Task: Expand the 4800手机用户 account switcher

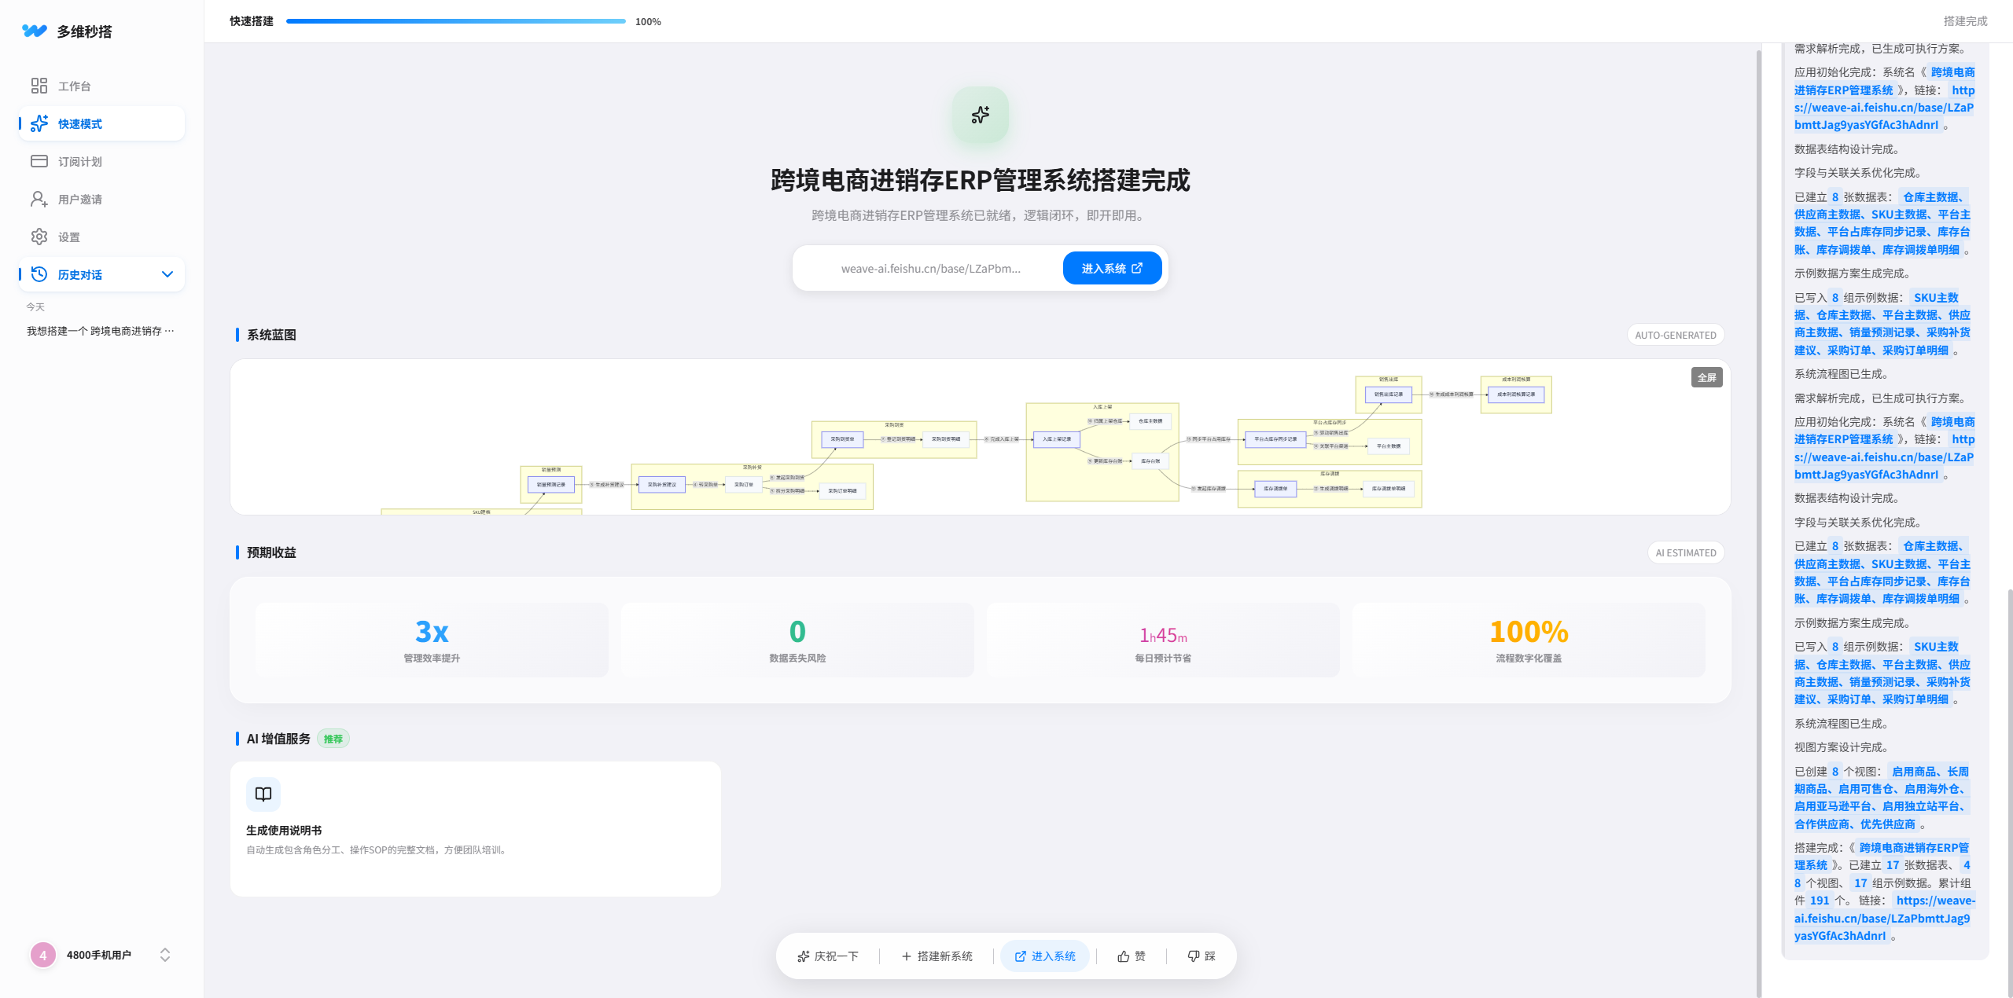Action: pos(165,955)
